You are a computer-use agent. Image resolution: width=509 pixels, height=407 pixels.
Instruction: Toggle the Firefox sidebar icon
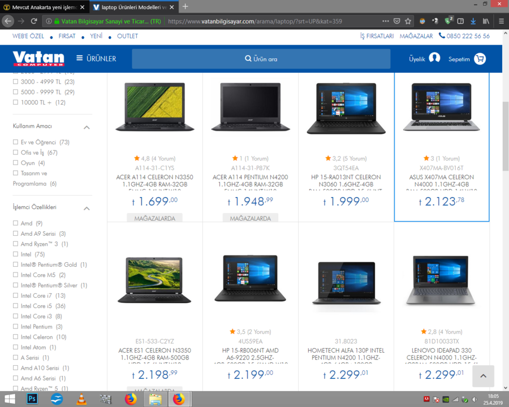460,21
